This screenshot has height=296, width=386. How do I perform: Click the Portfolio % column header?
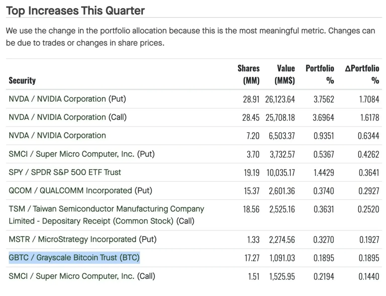pyautogui.click(x=320, y=74)
